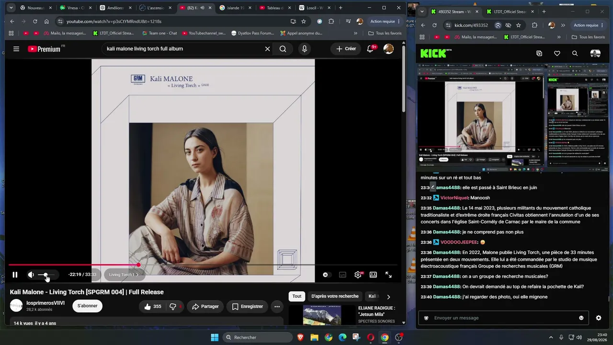Screen dimensions: 613x345
Task: Open video player settings gear
Action: coord(358,275)
